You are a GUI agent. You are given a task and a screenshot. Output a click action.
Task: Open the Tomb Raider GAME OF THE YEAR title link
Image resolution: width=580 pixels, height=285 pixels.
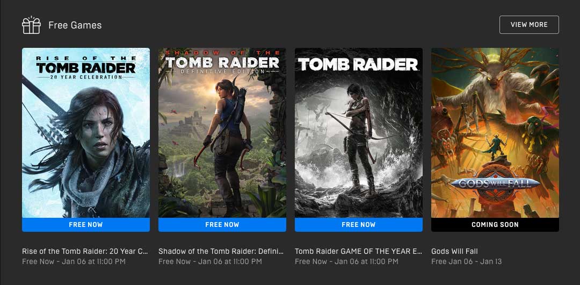(x=358, y=251)
